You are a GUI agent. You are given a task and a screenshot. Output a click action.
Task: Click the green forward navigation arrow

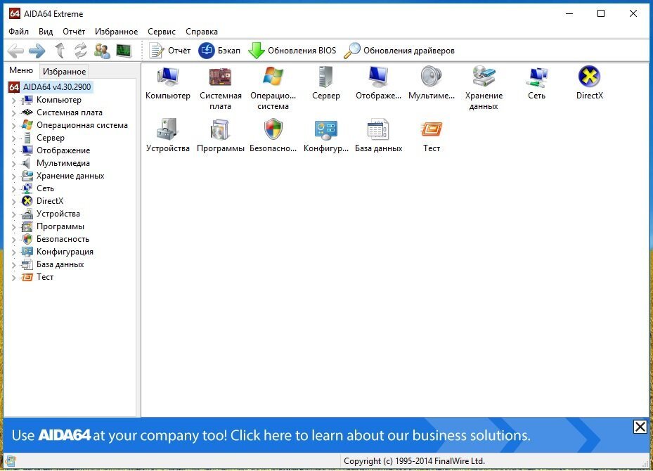[x=37, y=51]
